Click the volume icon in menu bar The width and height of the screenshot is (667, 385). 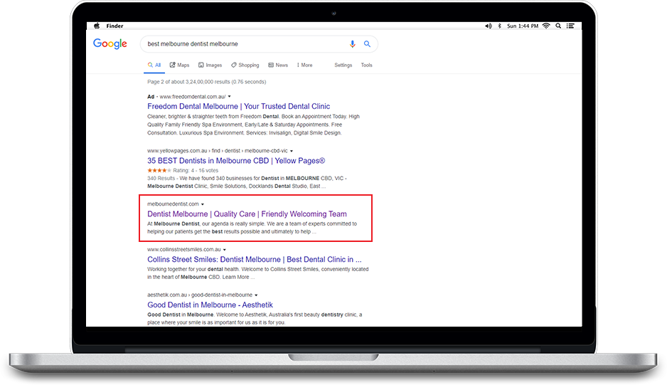[488, 26]
